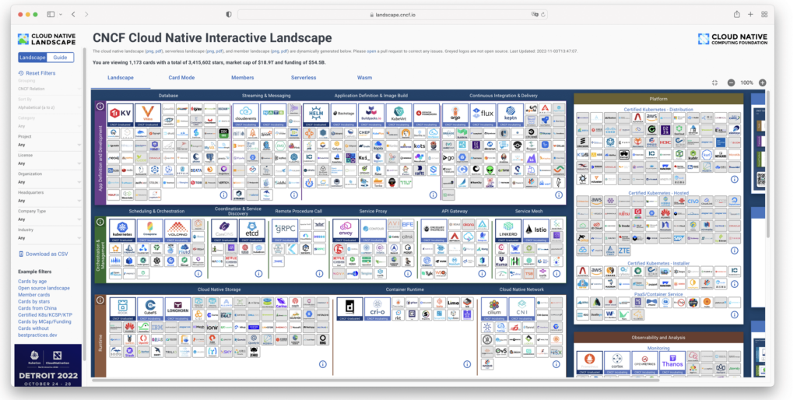Switch to the Members tab
Image resolution: width=797 pixels, height=400 pixels.
(x=243, y=78)
